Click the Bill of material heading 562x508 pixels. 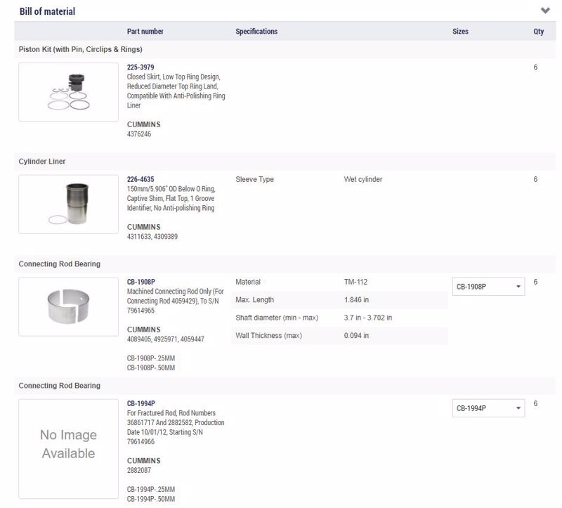click(47, 11)
